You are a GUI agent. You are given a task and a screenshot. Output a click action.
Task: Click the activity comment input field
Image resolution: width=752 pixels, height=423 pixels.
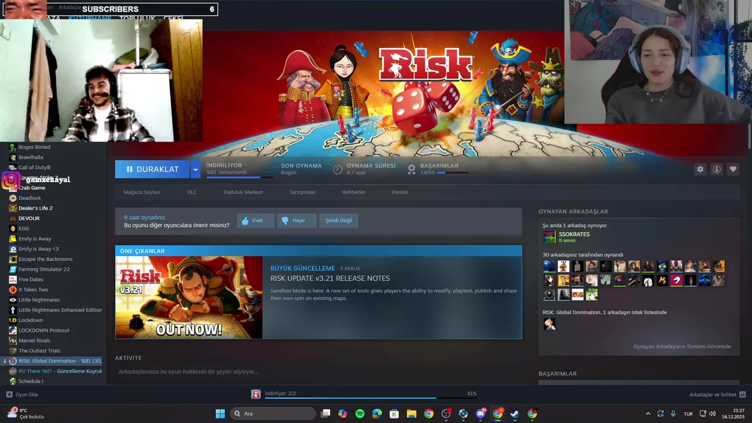[318, 372]
